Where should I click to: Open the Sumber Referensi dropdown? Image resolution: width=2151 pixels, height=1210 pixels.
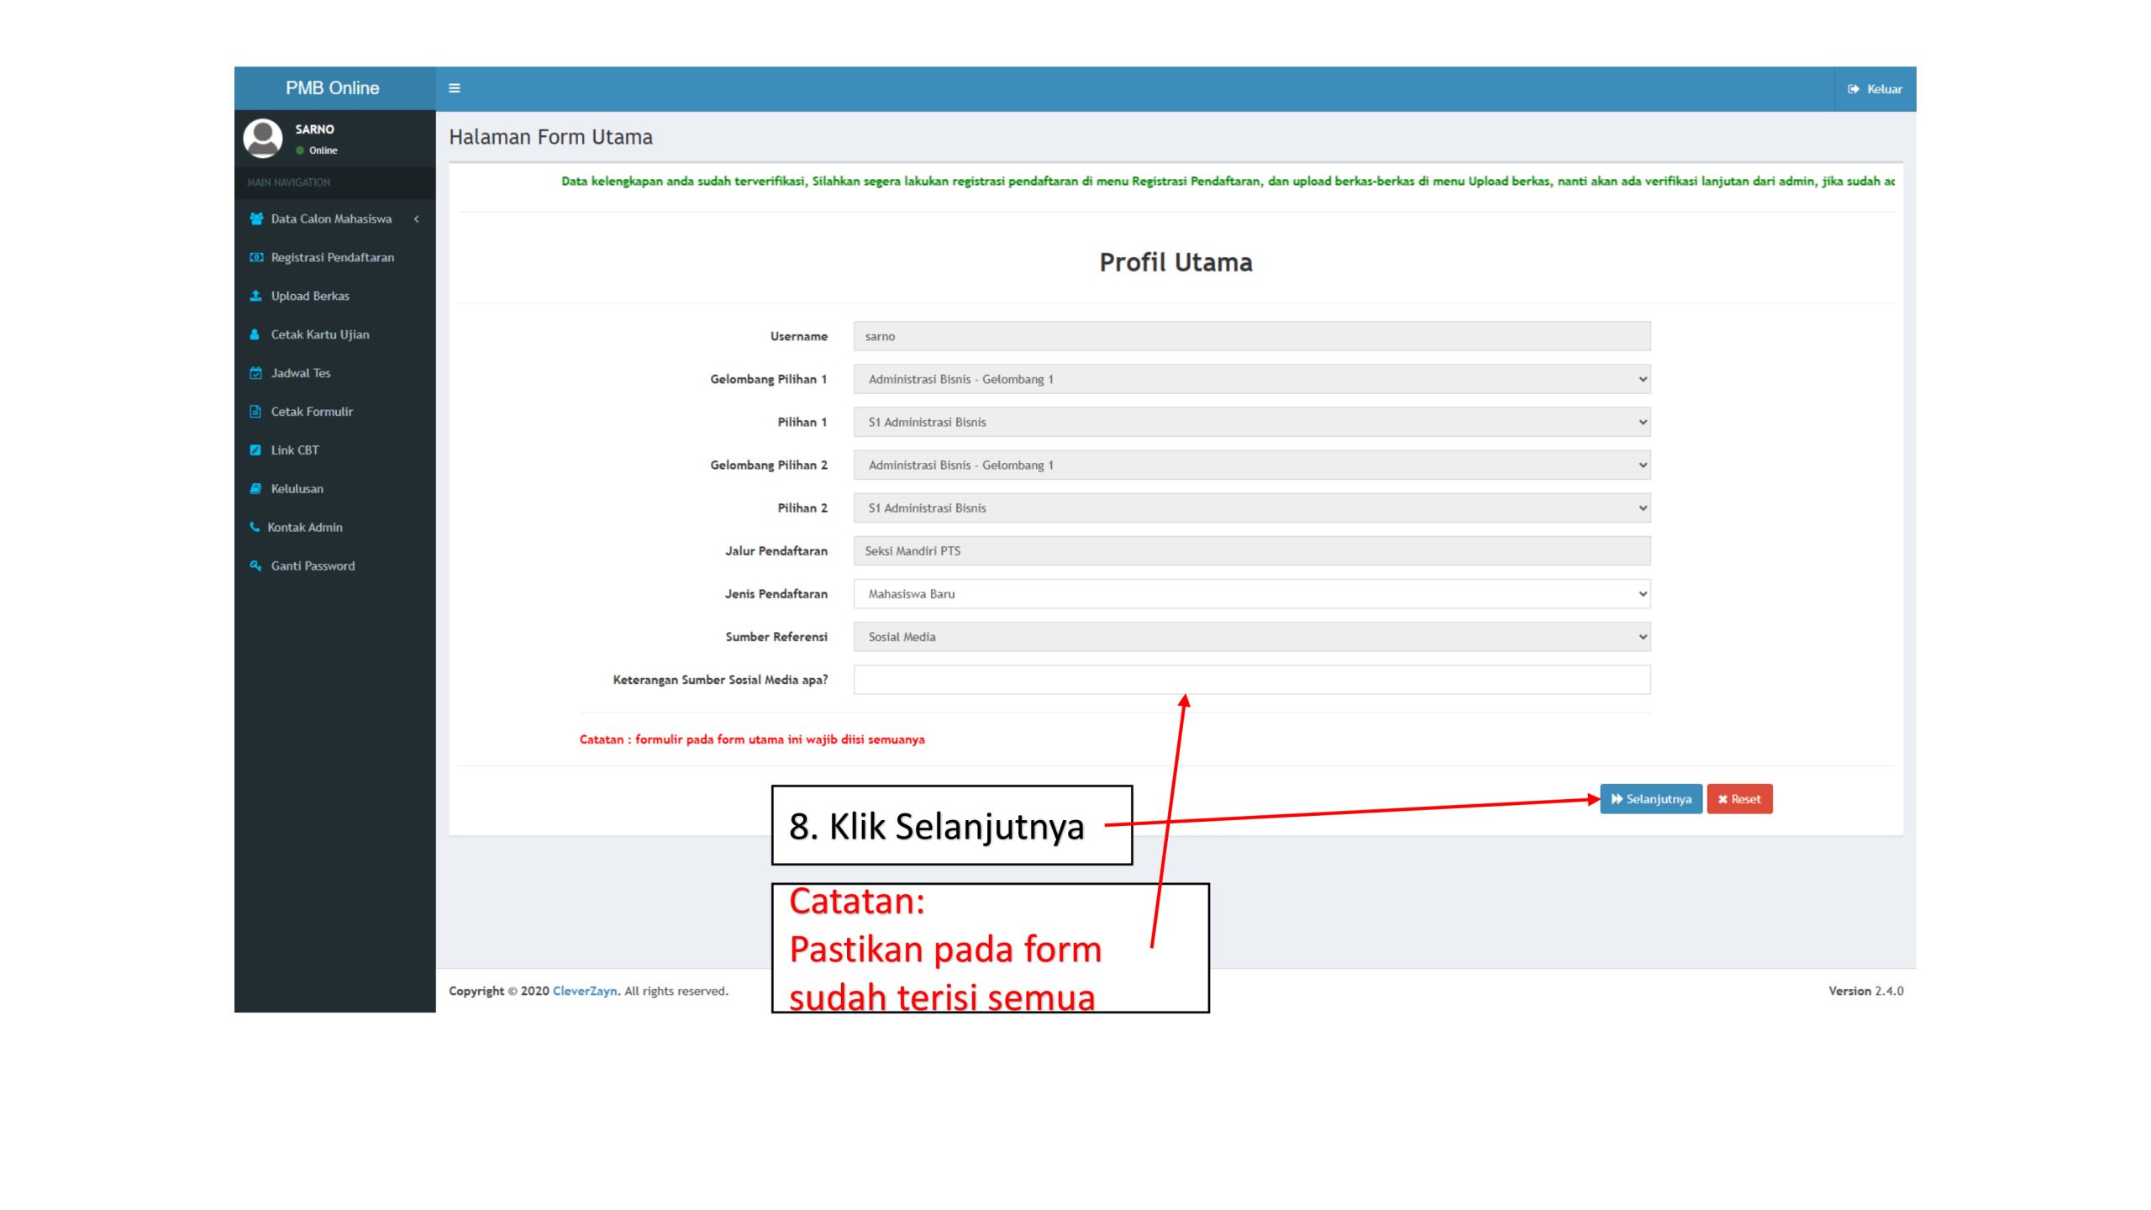click(1251, 637)
